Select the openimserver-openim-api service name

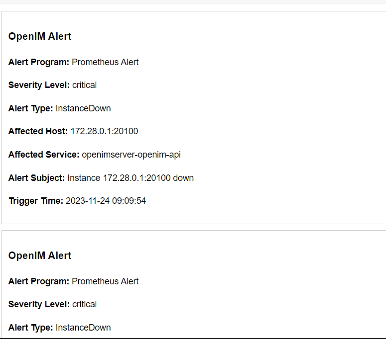pos(131,155)
